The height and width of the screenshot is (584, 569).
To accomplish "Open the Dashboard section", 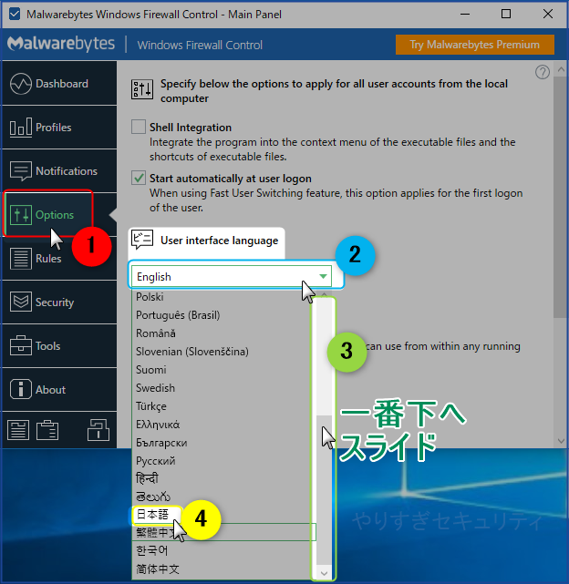I will 59,84.
